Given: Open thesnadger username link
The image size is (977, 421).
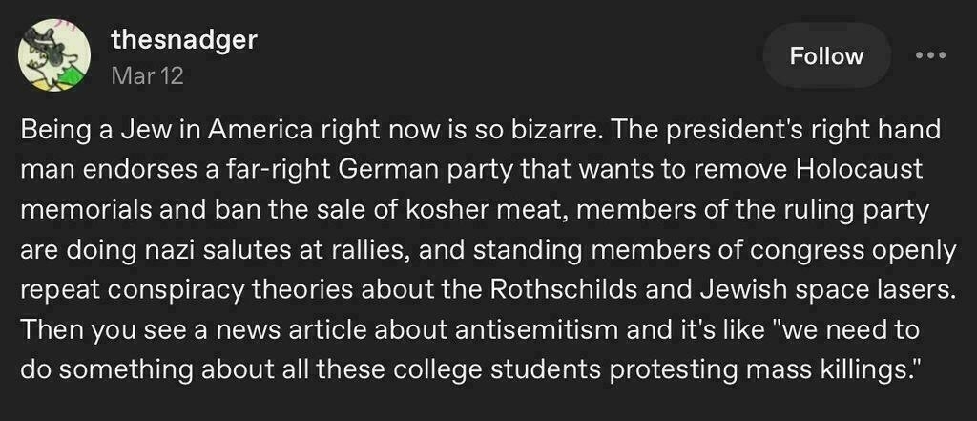Looking at the screenshot, I should pyautogui.click(x=184, y=40).
